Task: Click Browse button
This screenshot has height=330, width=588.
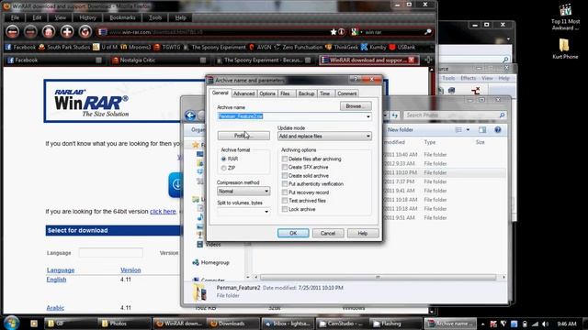Action: point(356,106)
